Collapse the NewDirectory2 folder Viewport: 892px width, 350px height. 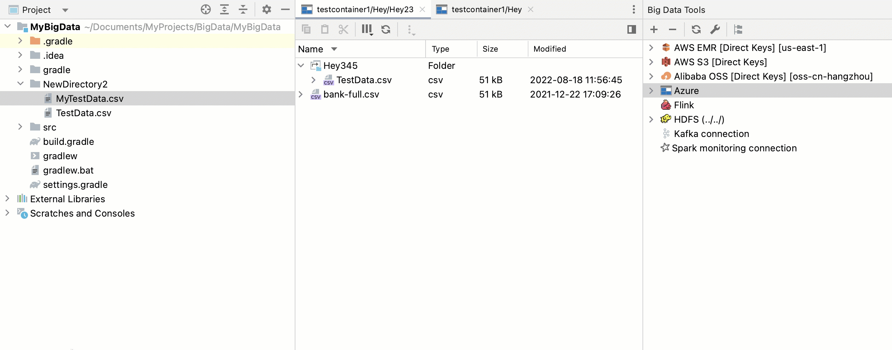pyautogui.click(x=20, y=84)
